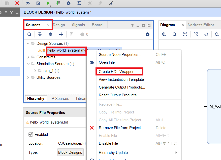Viewport: 221px width, 160px height.
Task: Click the red X cancel icon in top toolbar
Action: [x=17, y=3]
